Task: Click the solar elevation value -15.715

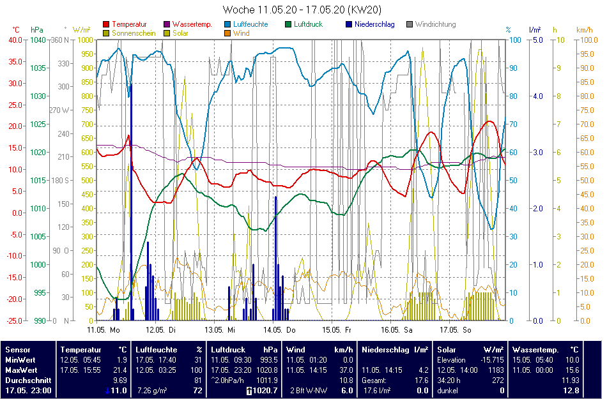Action: click(492, 359)
